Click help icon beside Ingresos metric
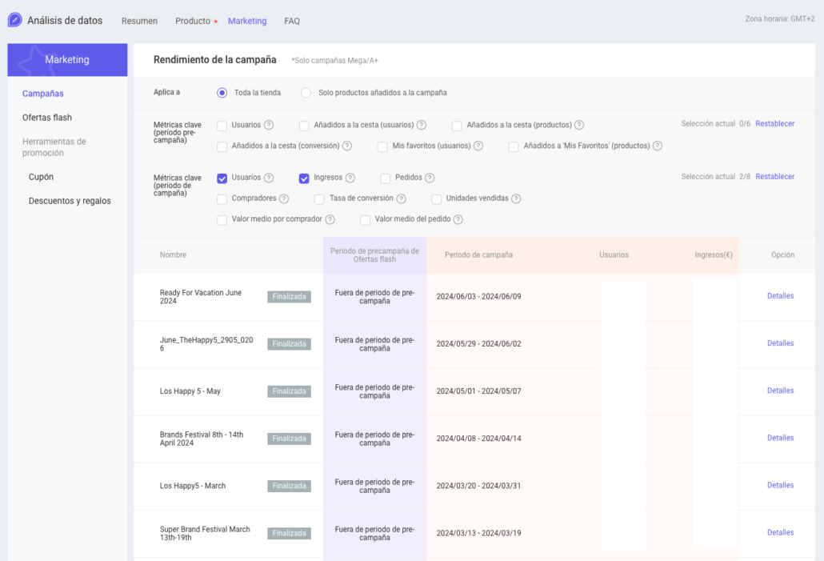The width and height of the screenshot is (824, 561). (x=350, y=178)
